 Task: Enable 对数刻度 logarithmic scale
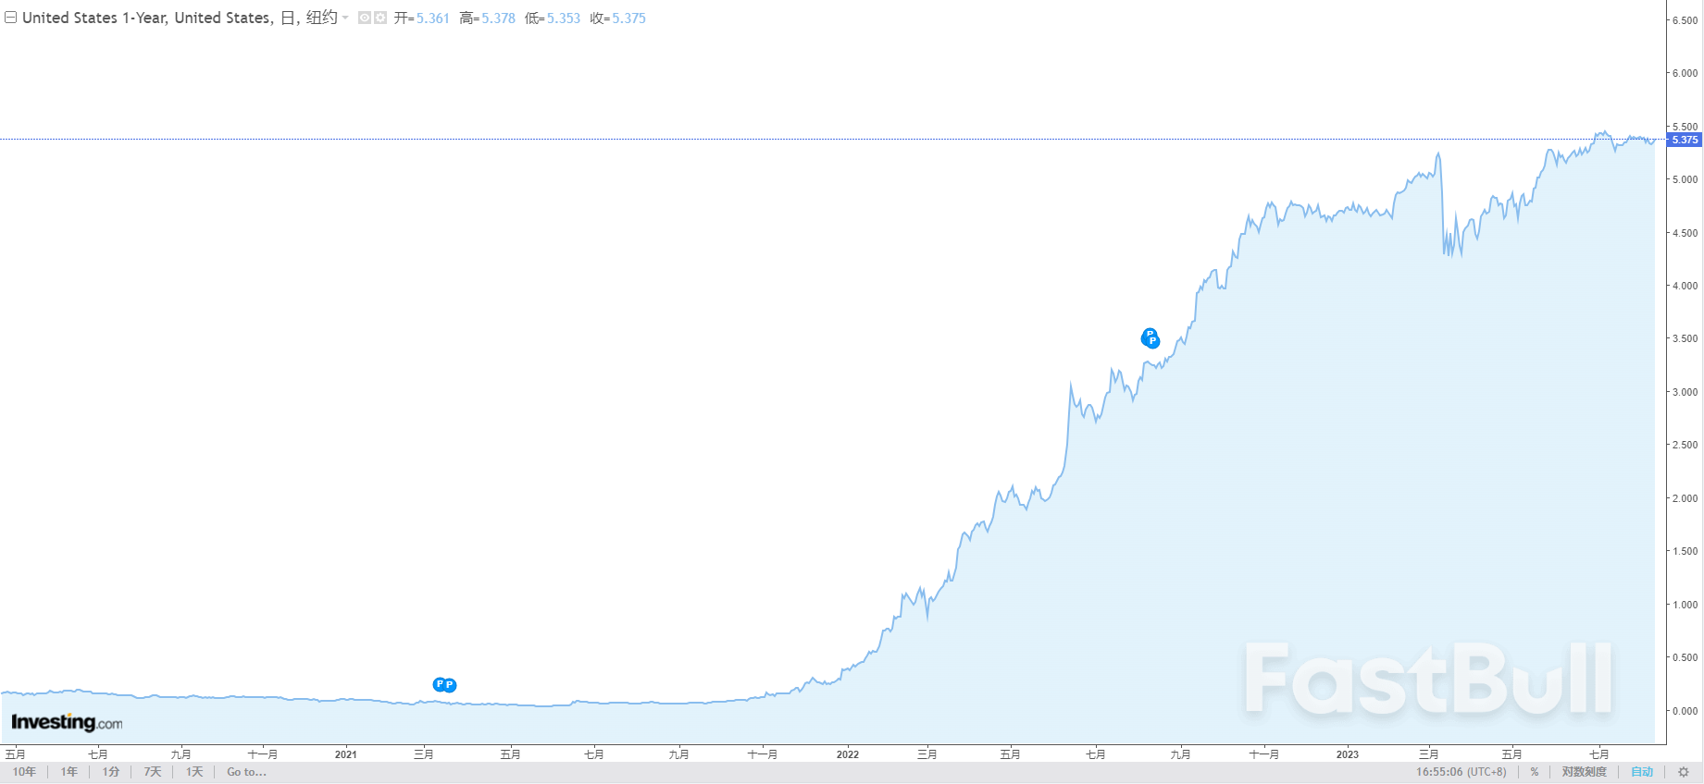click(1584, 772)
